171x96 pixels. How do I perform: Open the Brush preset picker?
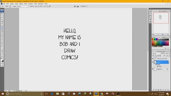pyautogui.click(x=11, y=6)
